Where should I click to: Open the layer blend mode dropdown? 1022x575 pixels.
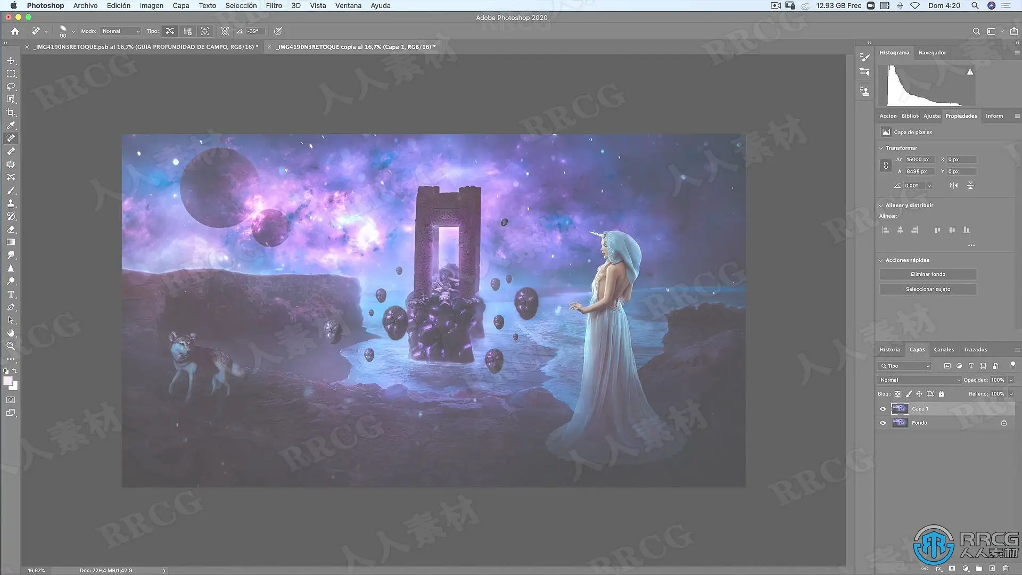tap(919, 380)
